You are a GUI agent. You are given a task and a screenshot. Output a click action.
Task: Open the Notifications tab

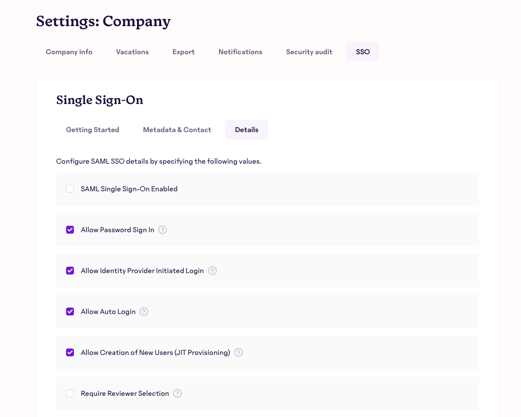pos(240,52)
